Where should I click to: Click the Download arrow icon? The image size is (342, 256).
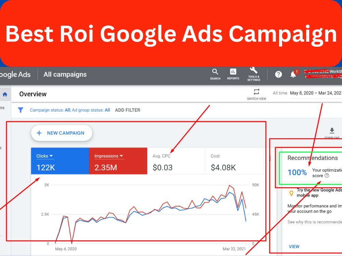pos(332,131)
